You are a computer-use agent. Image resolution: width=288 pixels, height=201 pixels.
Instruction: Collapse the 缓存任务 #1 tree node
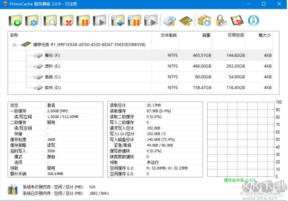click(x=15, y=45)
